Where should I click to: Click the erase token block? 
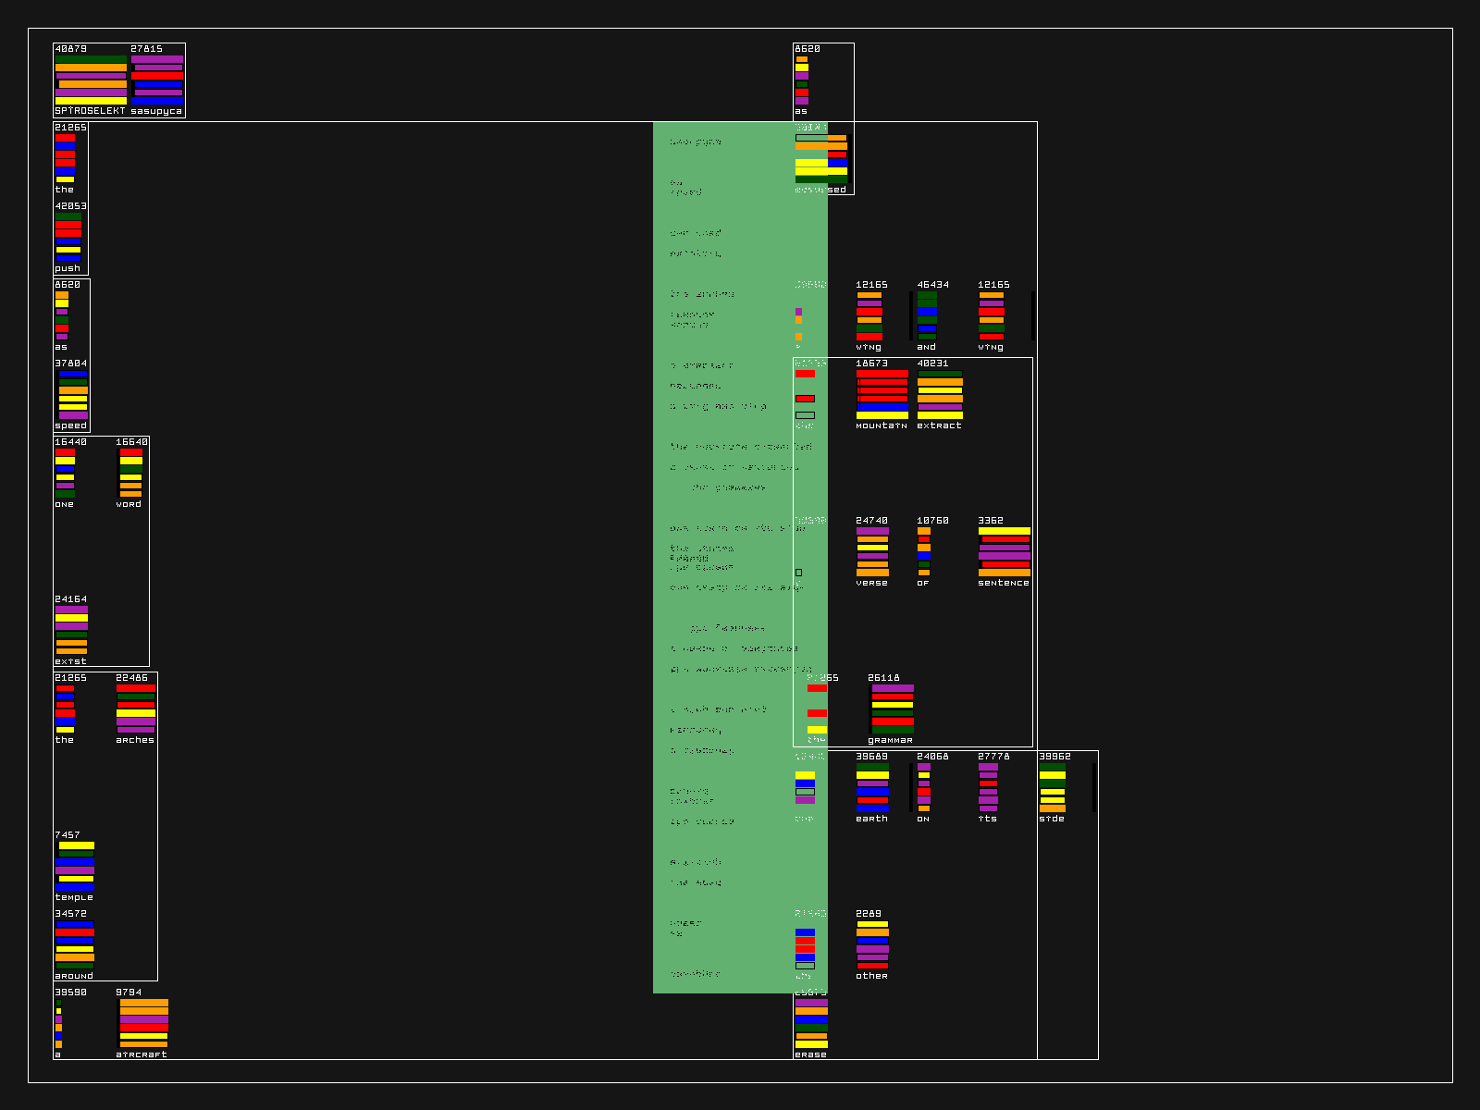(811, 1023)
